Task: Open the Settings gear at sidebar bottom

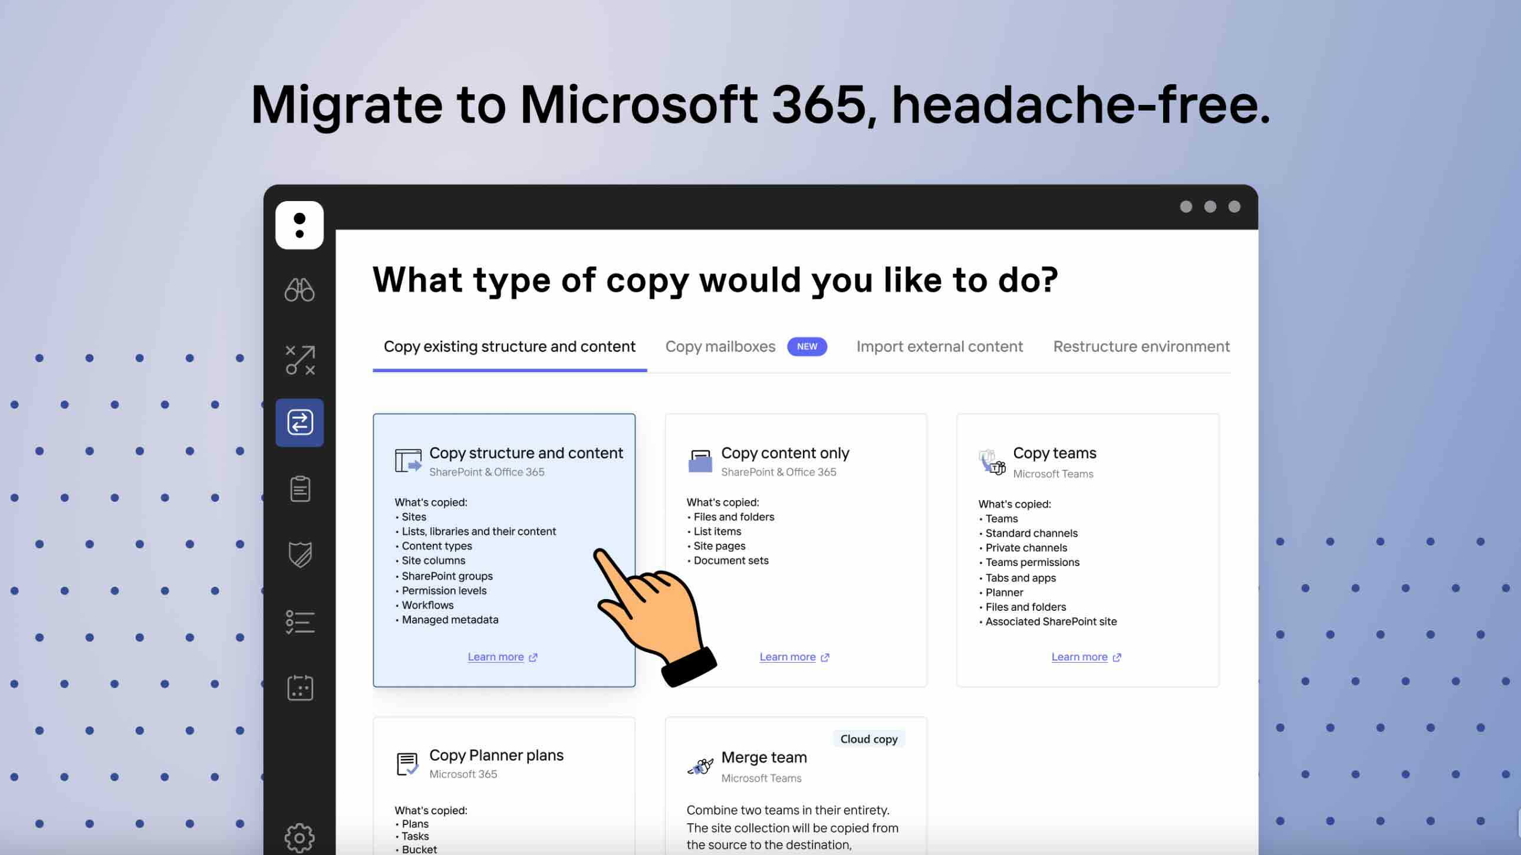Action: 299,836
